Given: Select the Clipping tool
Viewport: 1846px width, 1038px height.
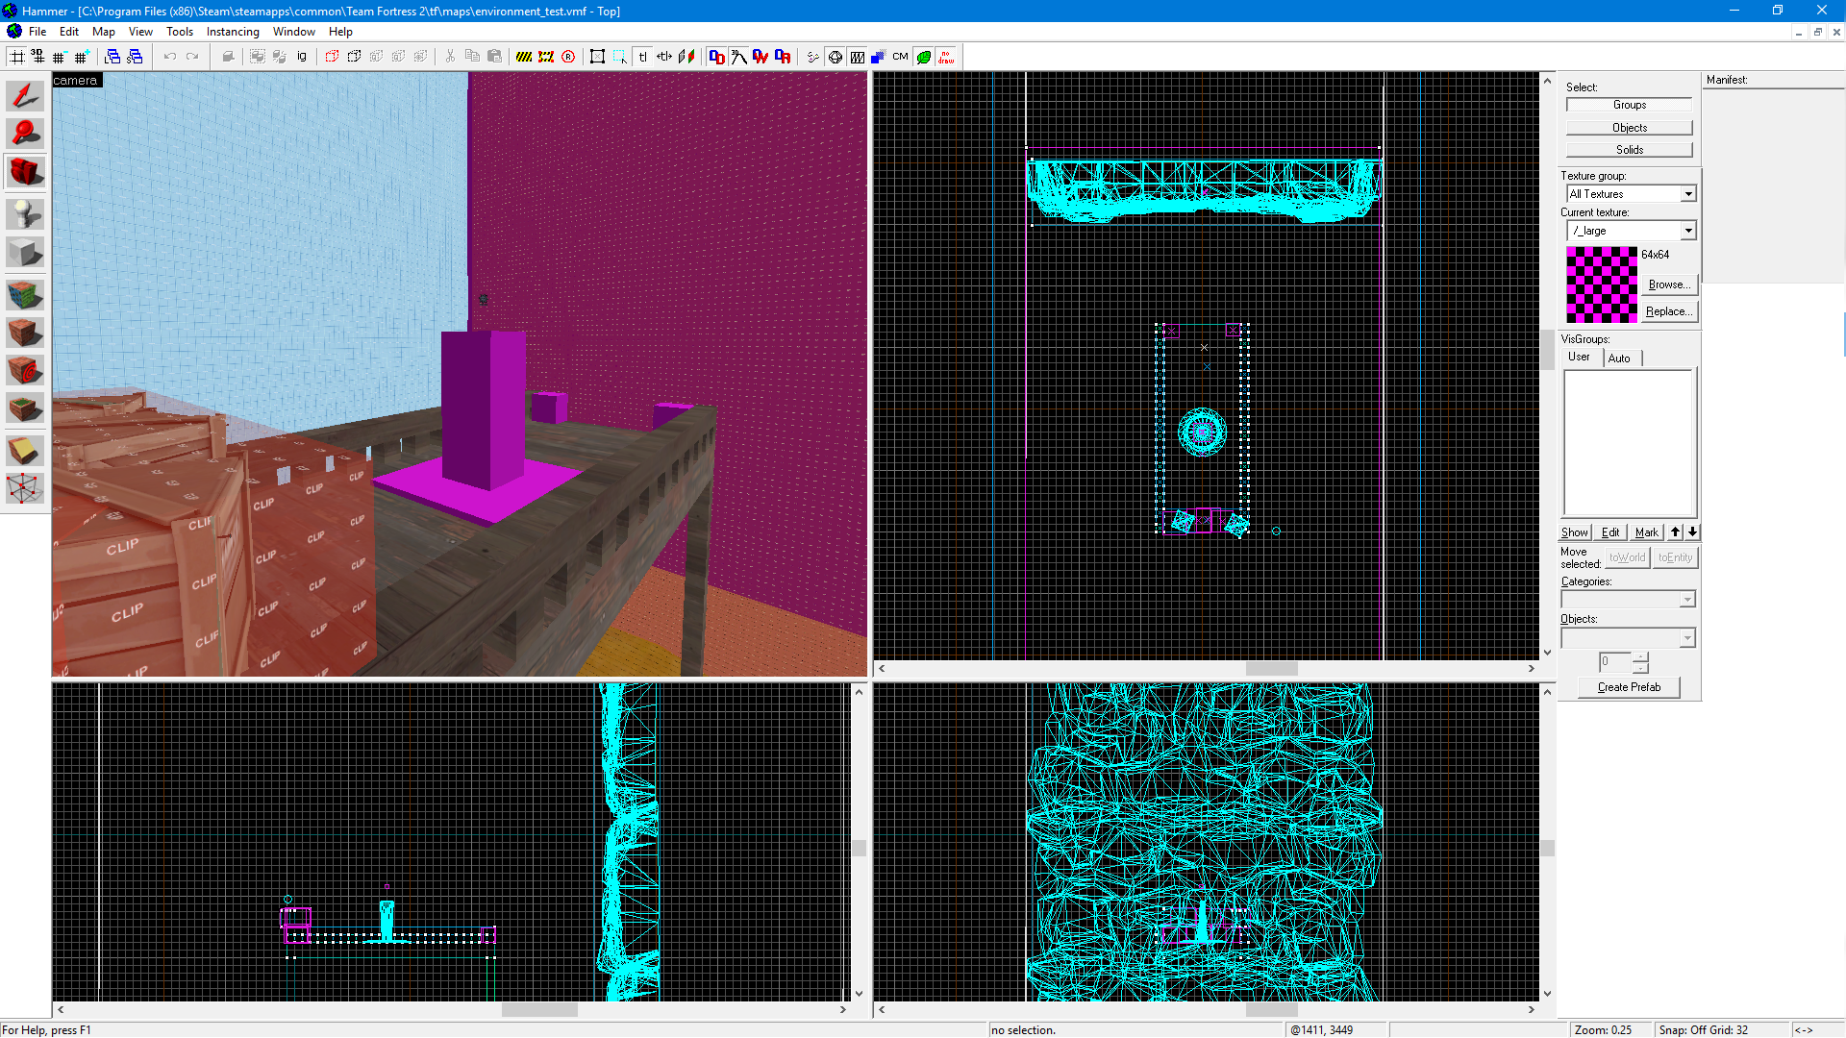Looking at the screenshot, I should (x=25, y=450).
